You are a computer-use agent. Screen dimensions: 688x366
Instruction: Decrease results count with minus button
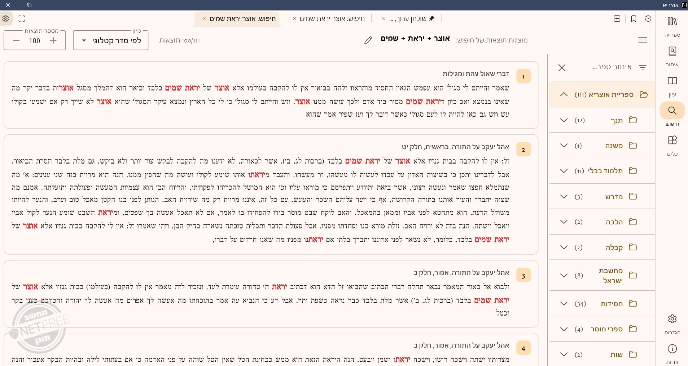click(x=16, y=40)
